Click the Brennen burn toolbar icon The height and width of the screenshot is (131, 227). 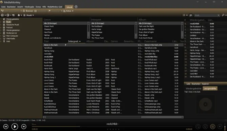click(x=28, y=11)
